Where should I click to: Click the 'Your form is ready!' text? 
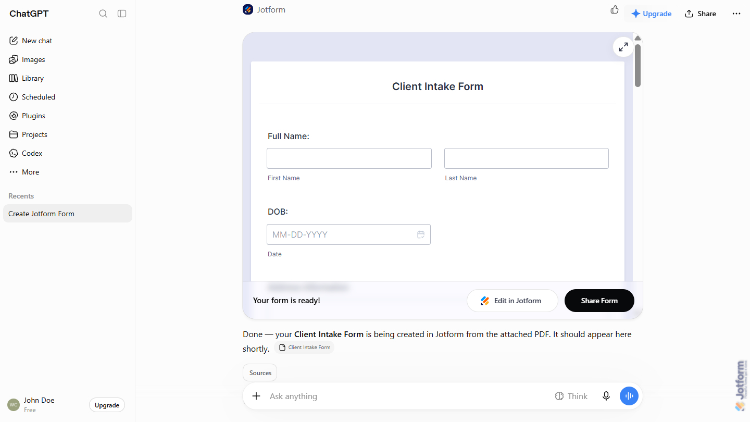pos(286,301)
